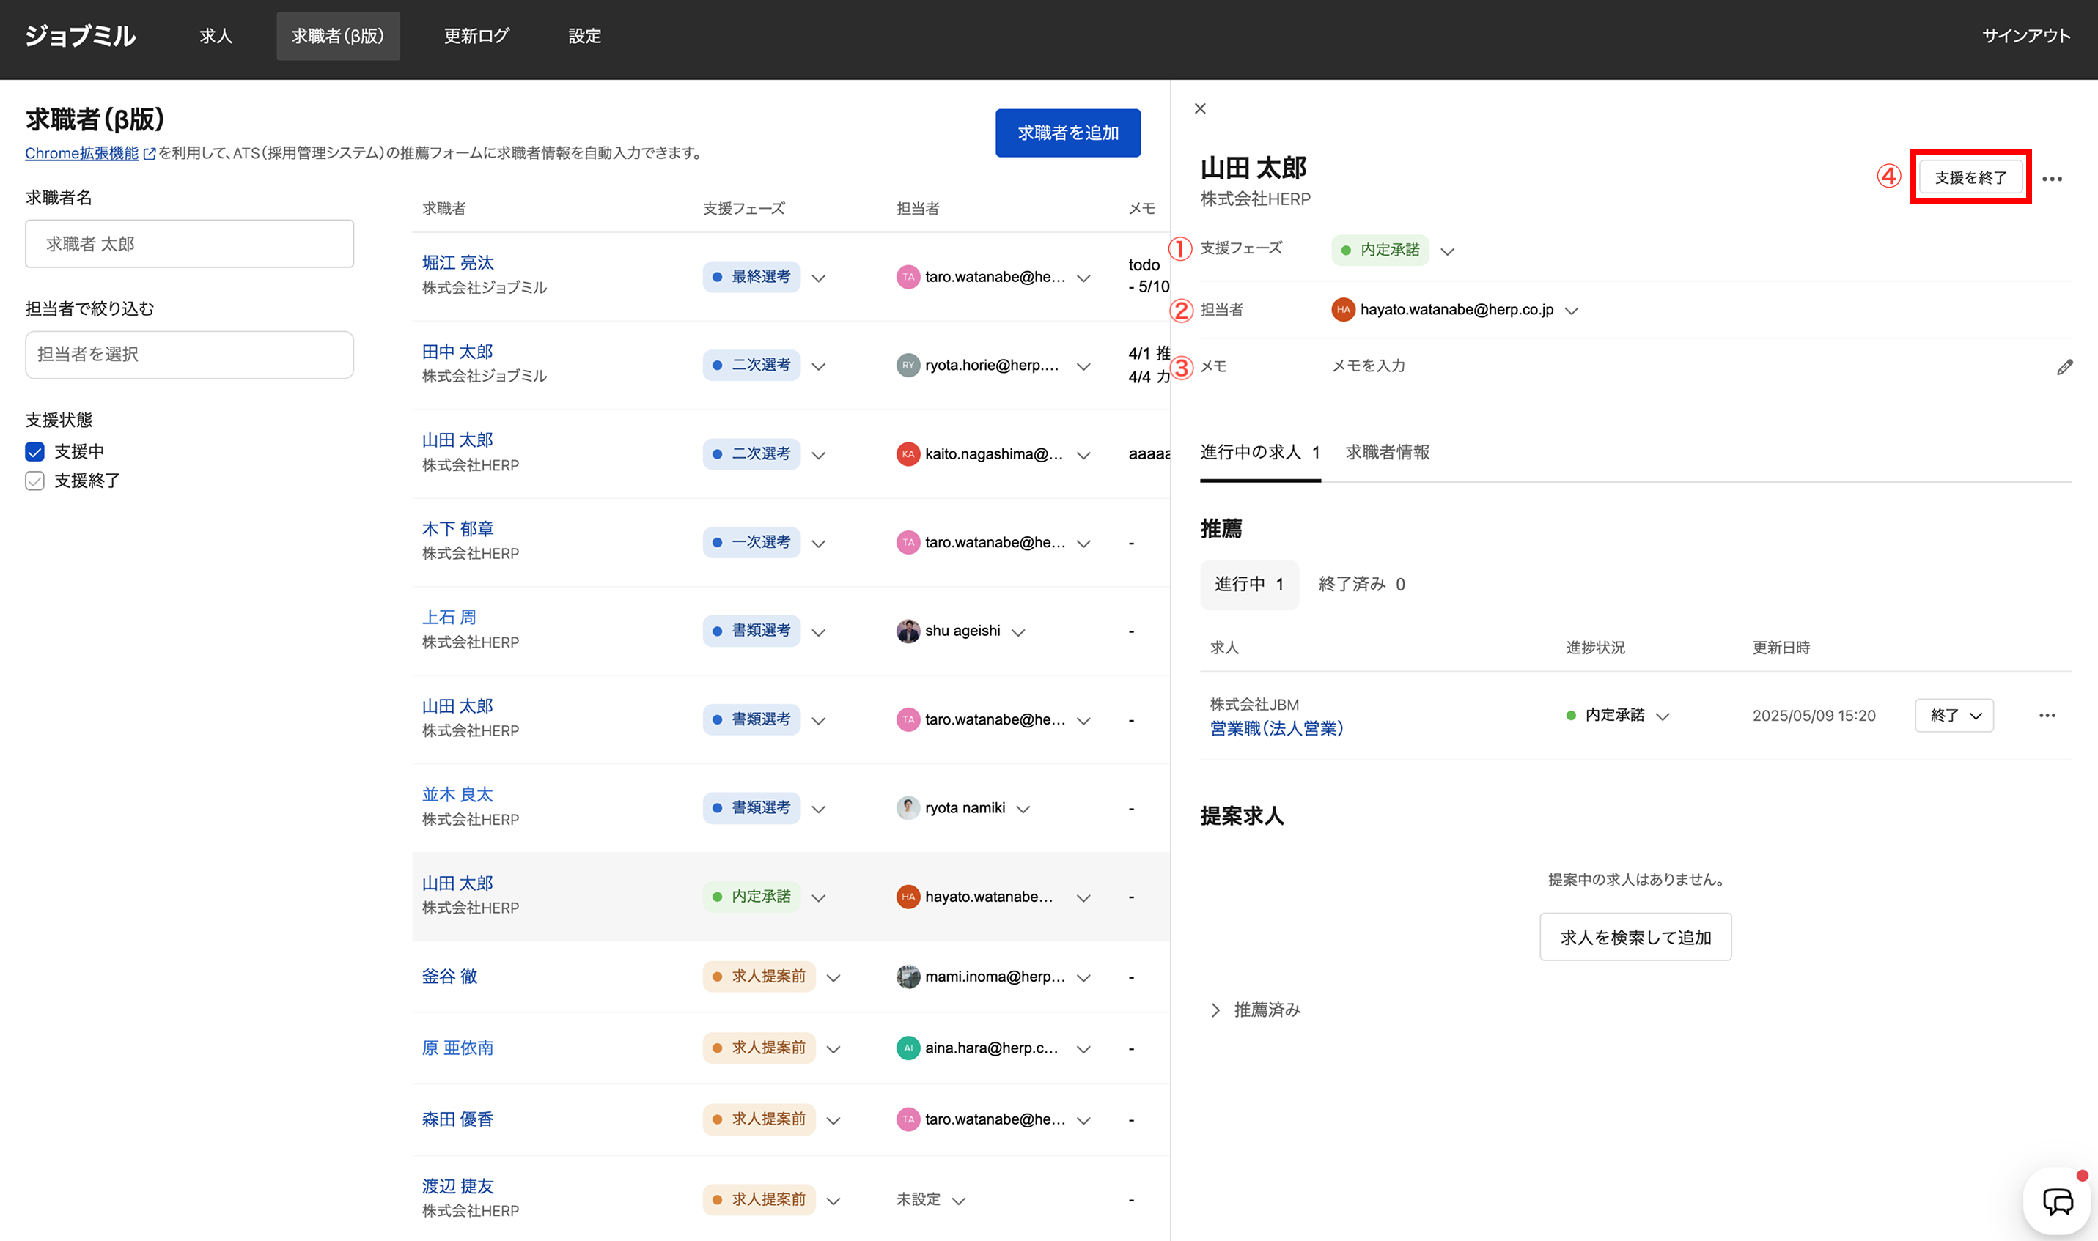Switch to 終了済み 0 toggle

1361,585
